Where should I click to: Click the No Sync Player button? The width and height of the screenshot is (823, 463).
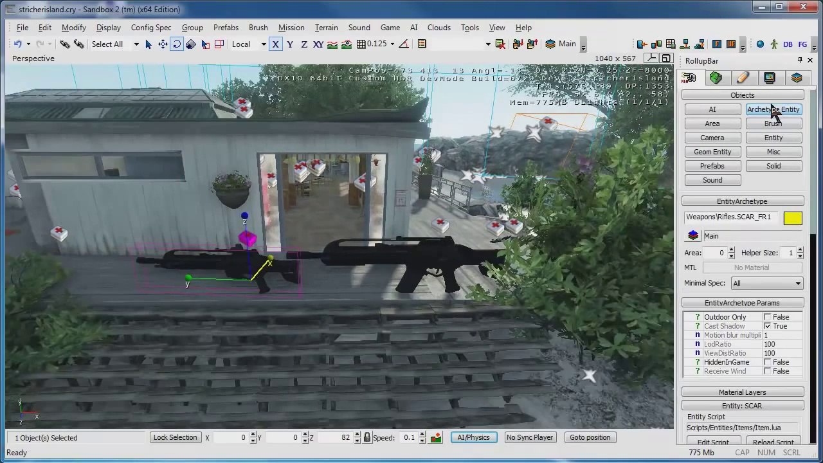coord(529,438)
